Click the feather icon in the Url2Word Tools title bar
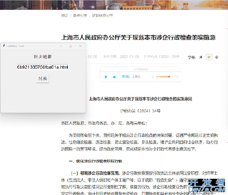Image resolution: width=228 pixels, height=195 pixels. [4, 46]
